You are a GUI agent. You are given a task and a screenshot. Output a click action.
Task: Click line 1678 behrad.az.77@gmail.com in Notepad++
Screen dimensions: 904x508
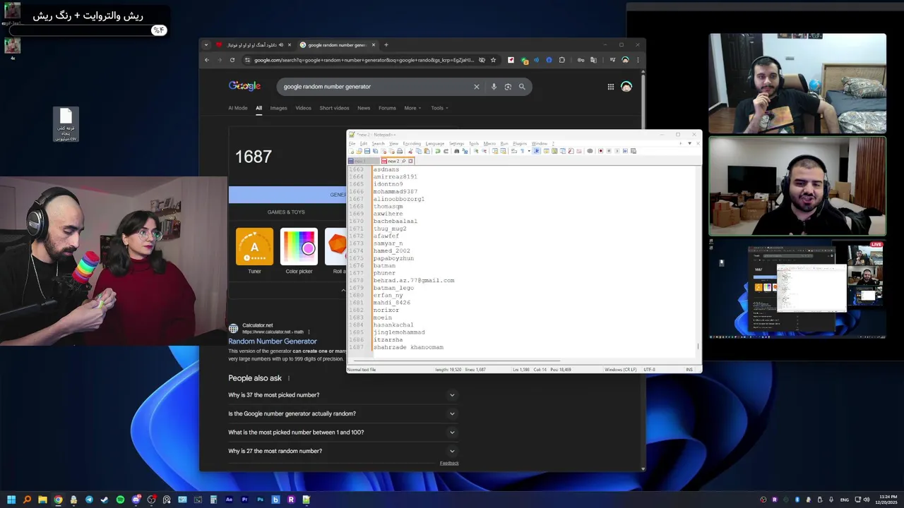click(x=414, y=281)
